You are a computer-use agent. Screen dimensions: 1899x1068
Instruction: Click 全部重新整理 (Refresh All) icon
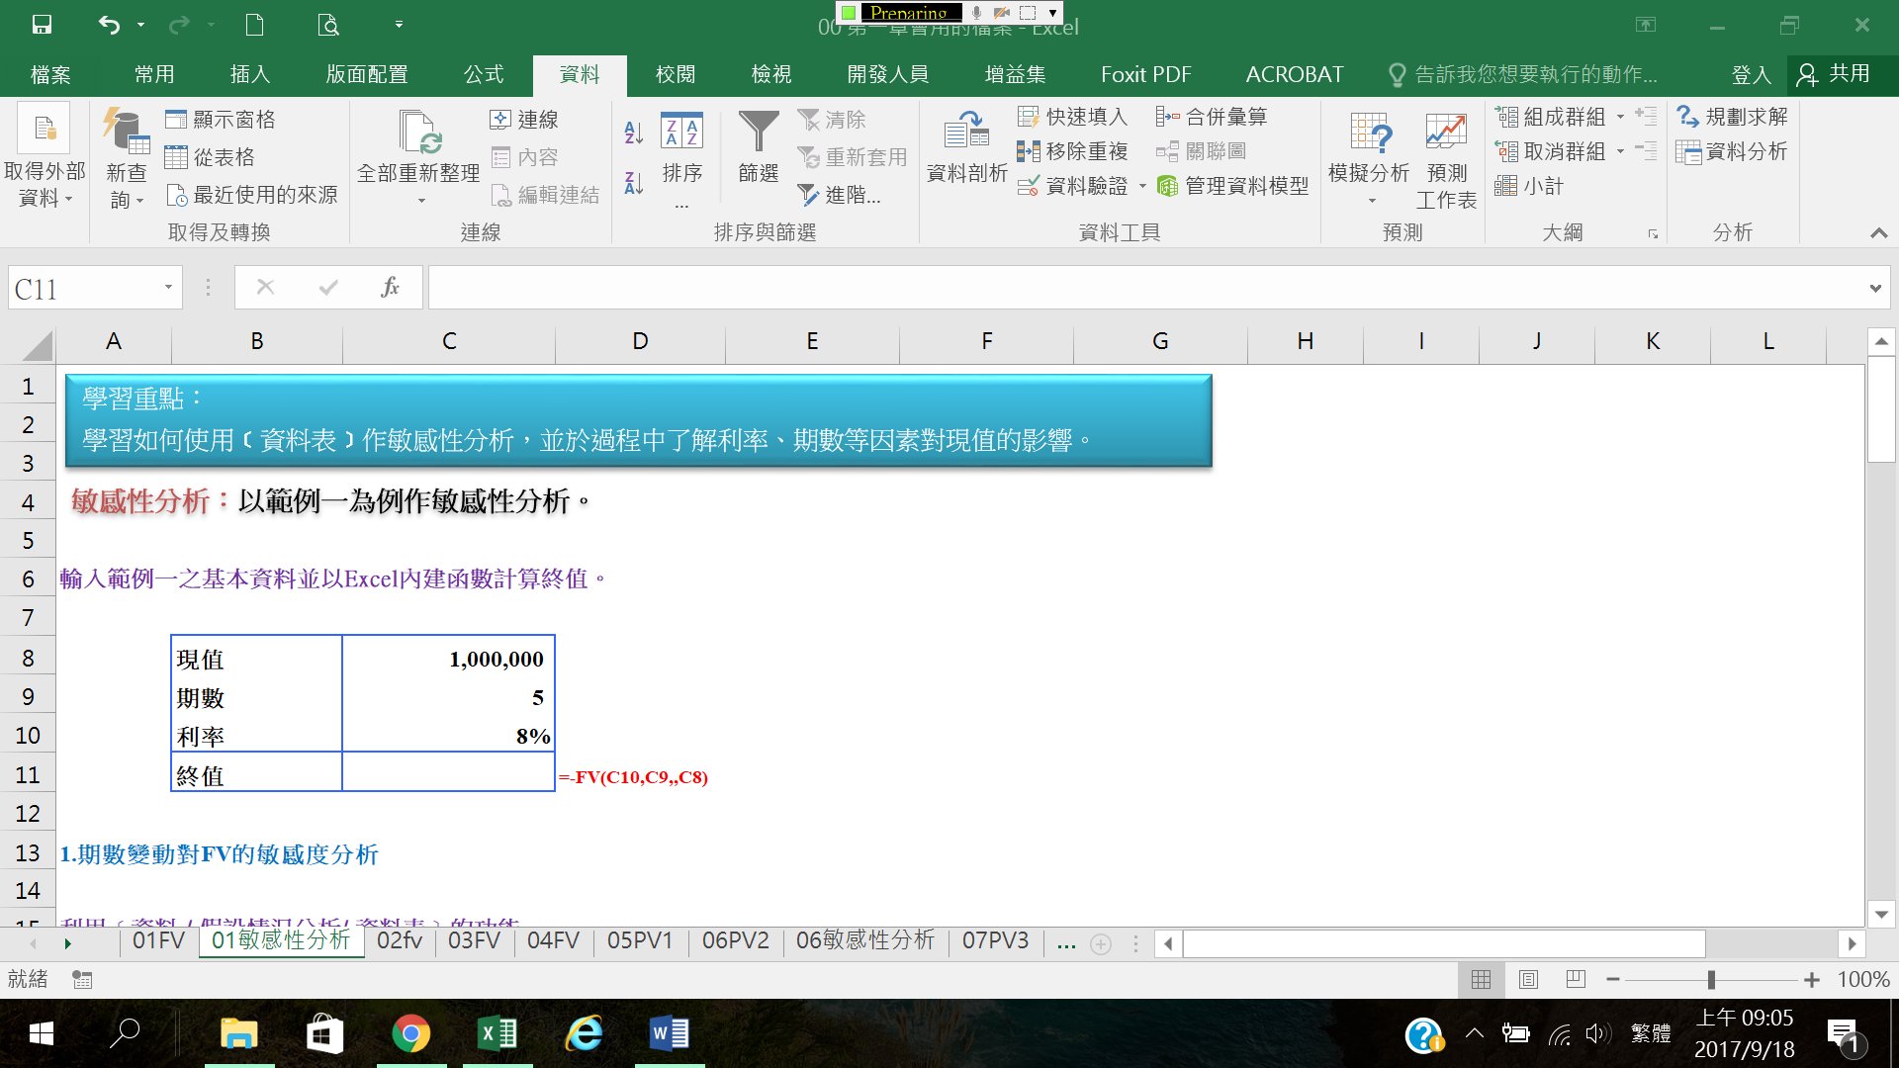click(418, 133)
